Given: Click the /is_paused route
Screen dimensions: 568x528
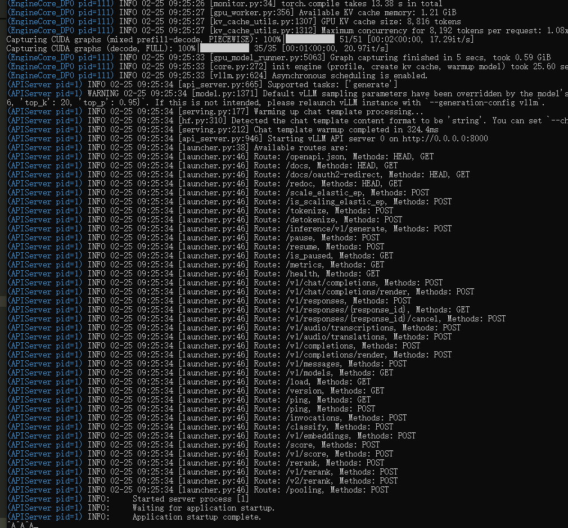Looking at the screenshot, I should point(309,256).
